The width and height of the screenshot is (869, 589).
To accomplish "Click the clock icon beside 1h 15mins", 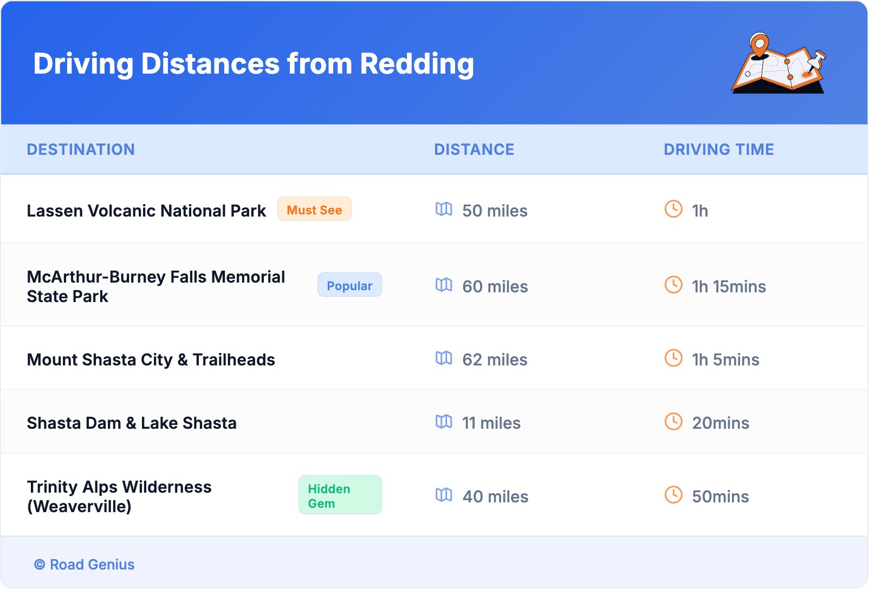I will click(673, 285).
